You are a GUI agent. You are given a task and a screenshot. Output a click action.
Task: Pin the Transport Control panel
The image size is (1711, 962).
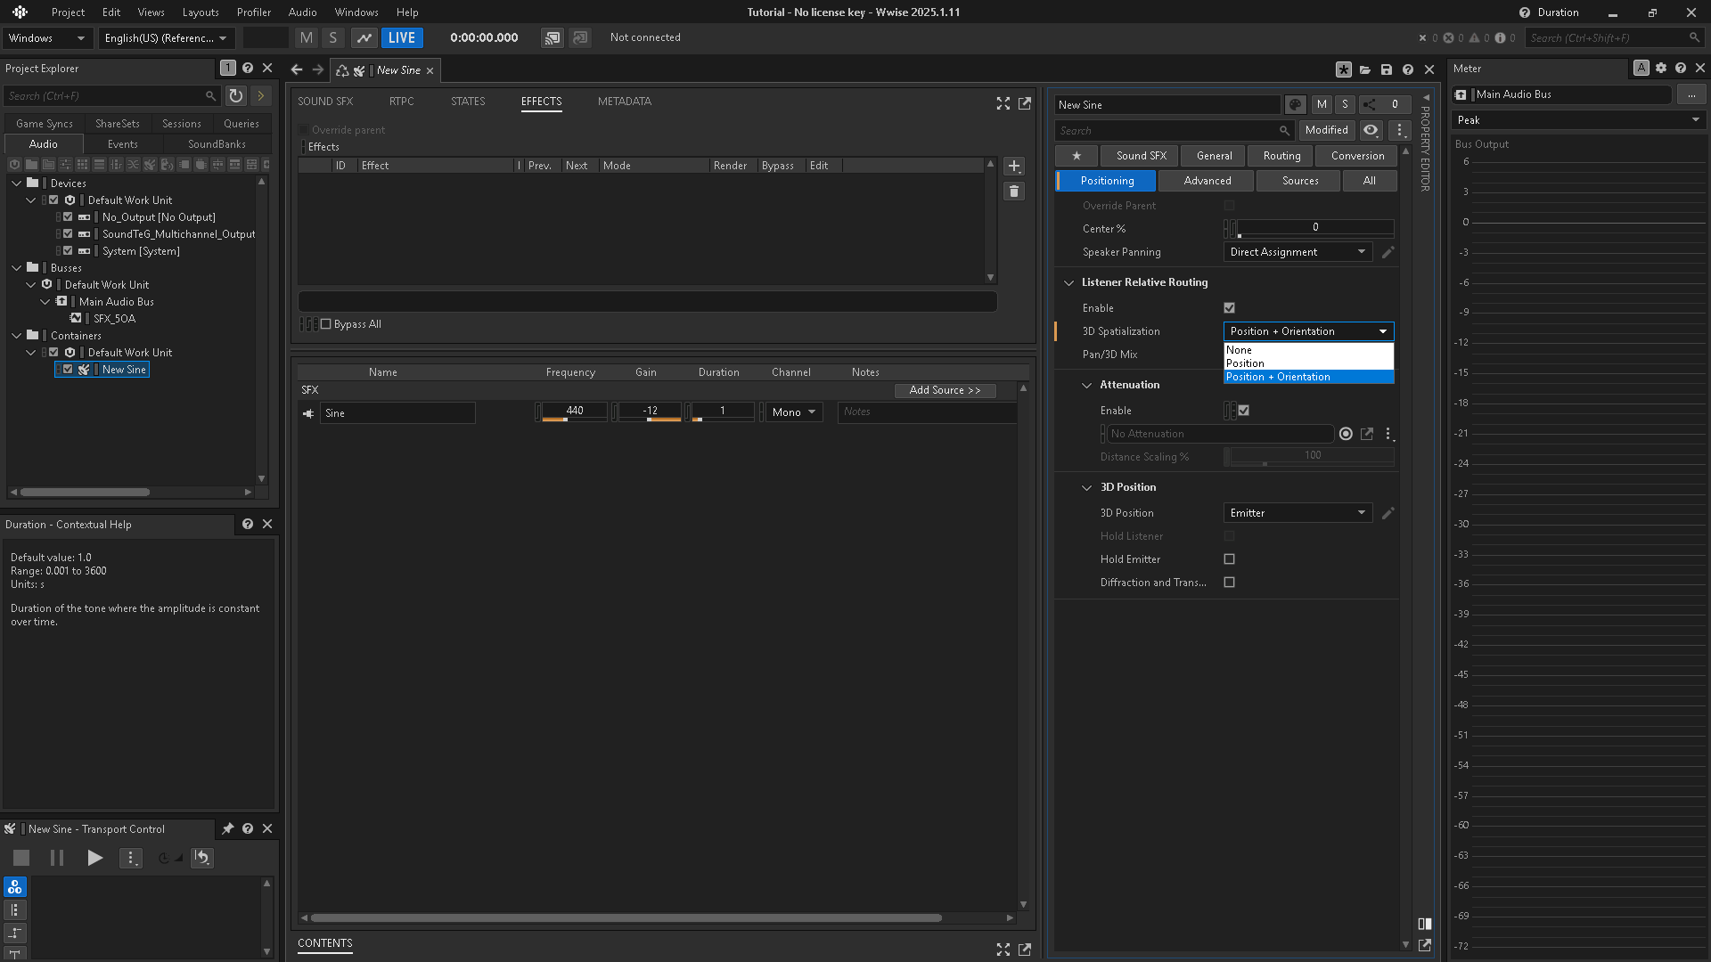click(228, 828)
